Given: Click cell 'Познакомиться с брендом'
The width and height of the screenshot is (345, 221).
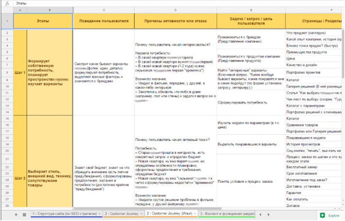Looking at the screenshot, I should [x=251, y=39].
